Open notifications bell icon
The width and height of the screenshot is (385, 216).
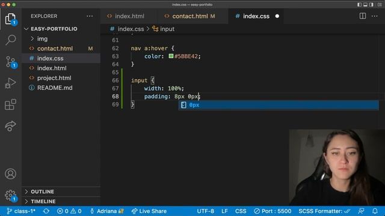point(375,211)
